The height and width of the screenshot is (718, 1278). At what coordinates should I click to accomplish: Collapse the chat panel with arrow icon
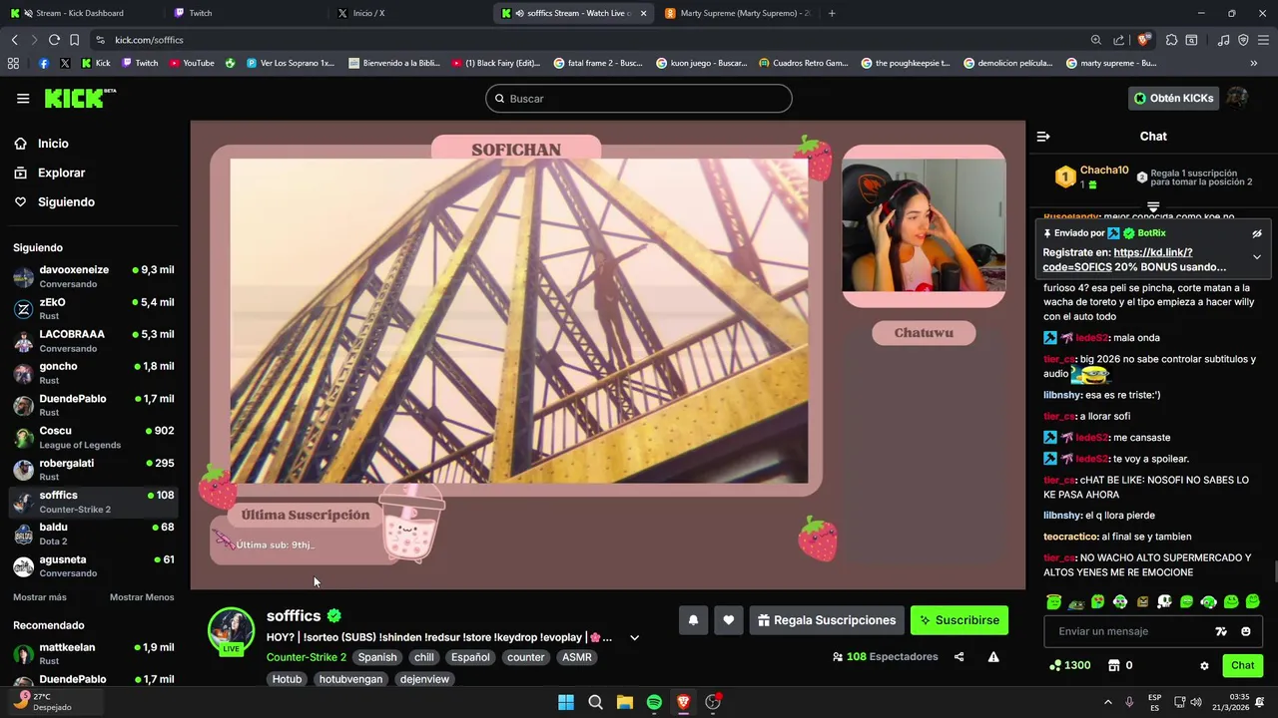pyautogui.click(x=1043, y=137)
